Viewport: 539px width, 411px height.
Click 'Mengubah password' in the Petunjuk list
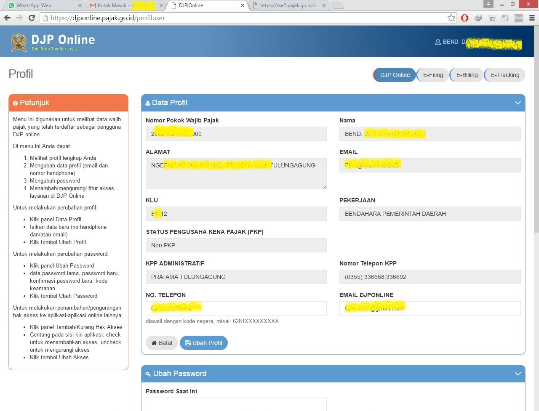[x=55, y=181]
